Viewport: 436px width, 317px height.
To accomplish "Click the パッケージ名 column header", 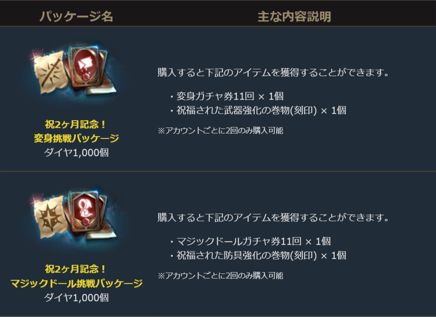I will [x=76, y=17].
